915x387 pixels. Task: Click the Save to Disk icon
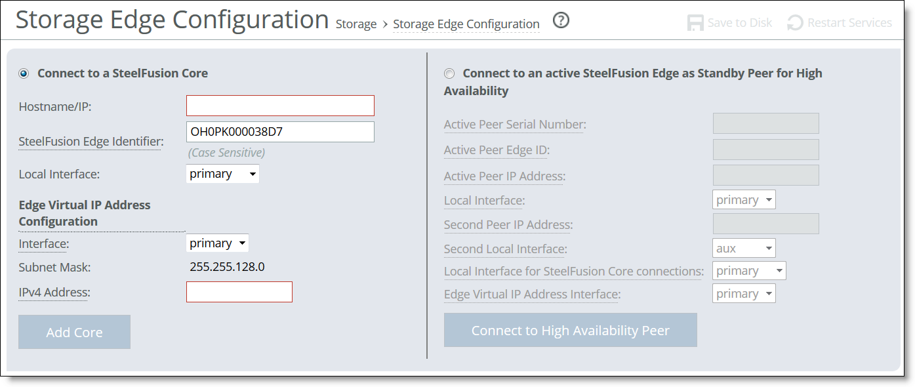pos(695,22)
